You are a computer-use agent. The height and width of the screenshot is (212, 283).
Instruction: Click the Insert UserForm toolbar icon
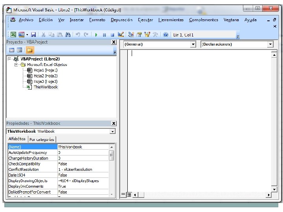(x=22, y=35)
